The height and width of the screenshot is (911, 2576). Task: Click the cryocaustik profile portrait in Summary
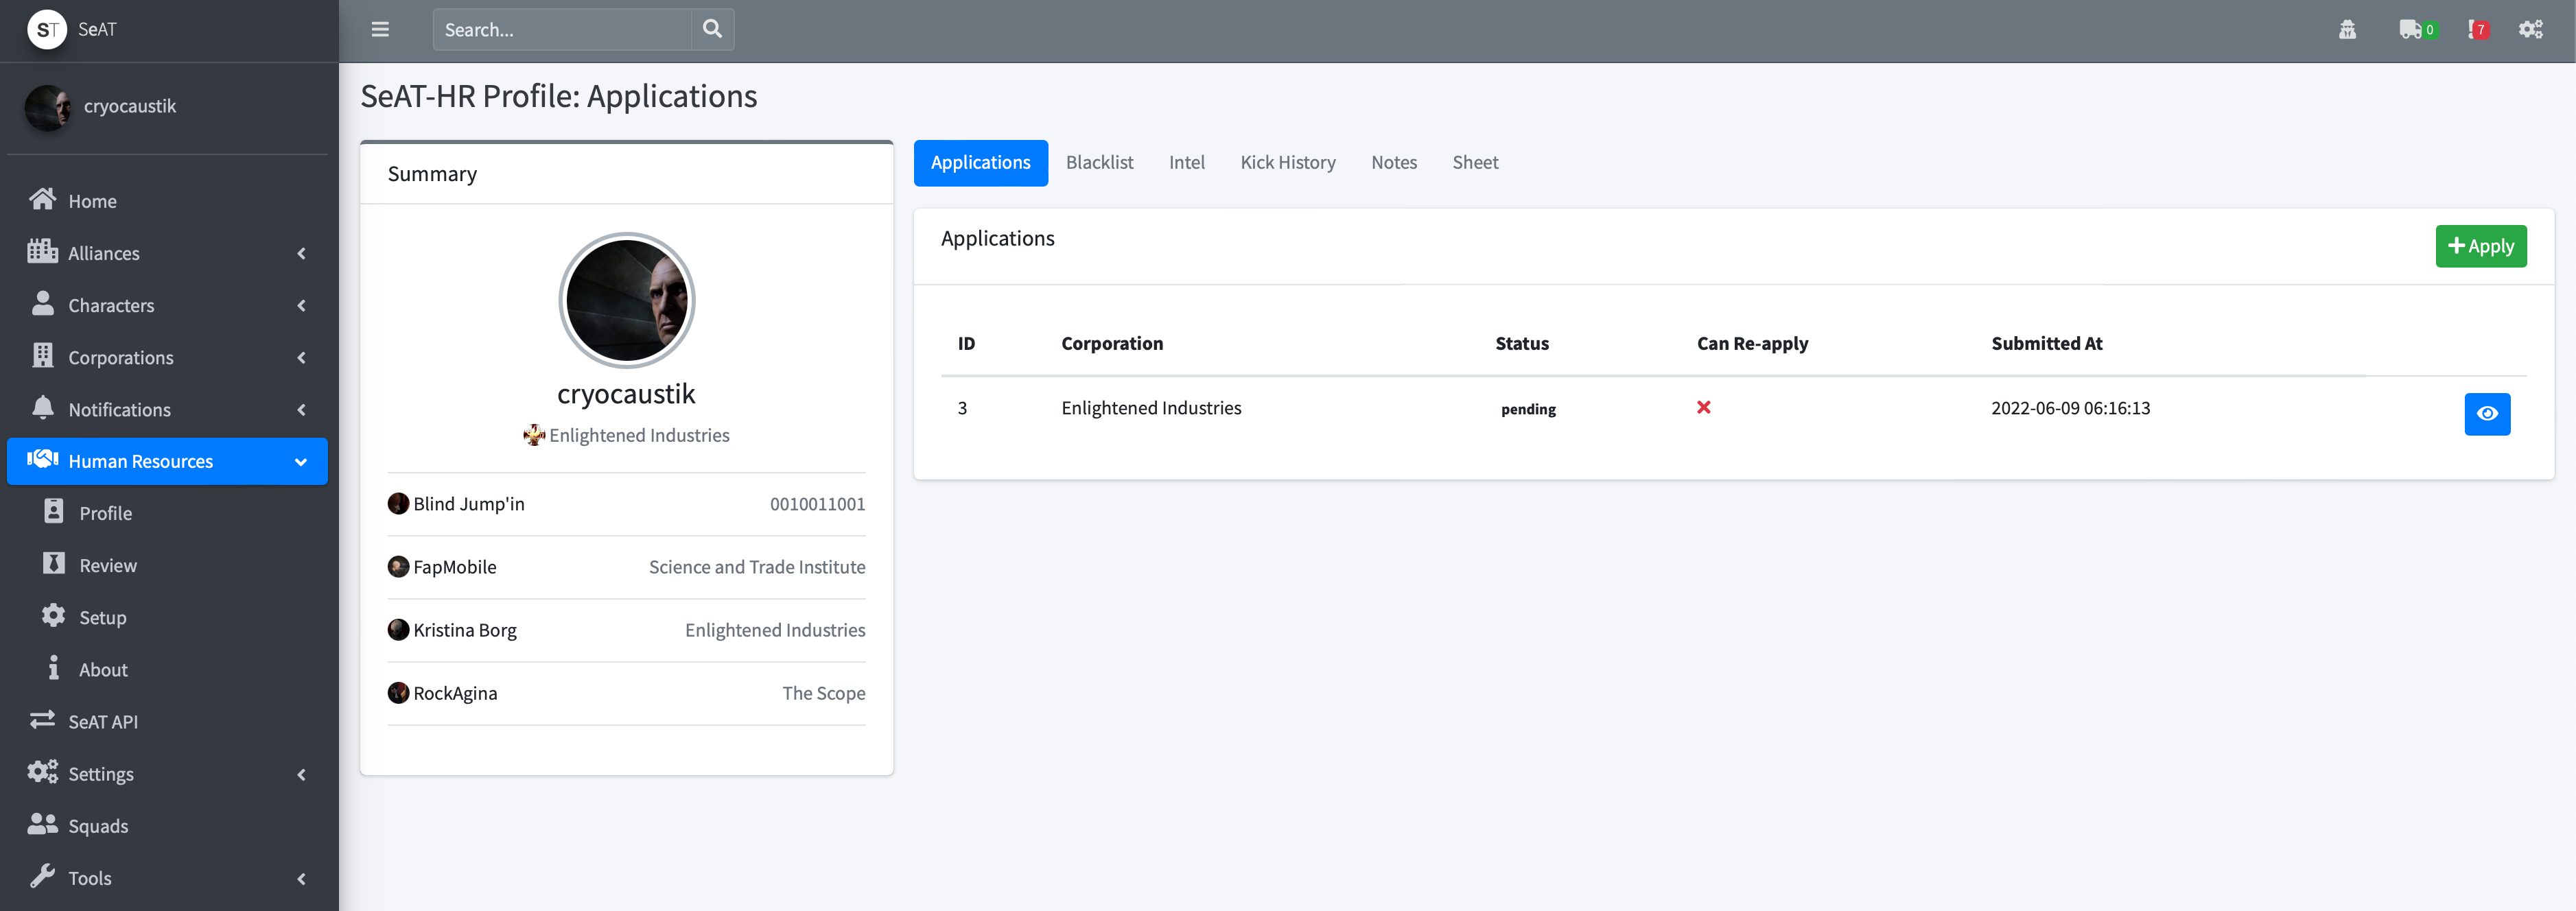click(626, 300)
